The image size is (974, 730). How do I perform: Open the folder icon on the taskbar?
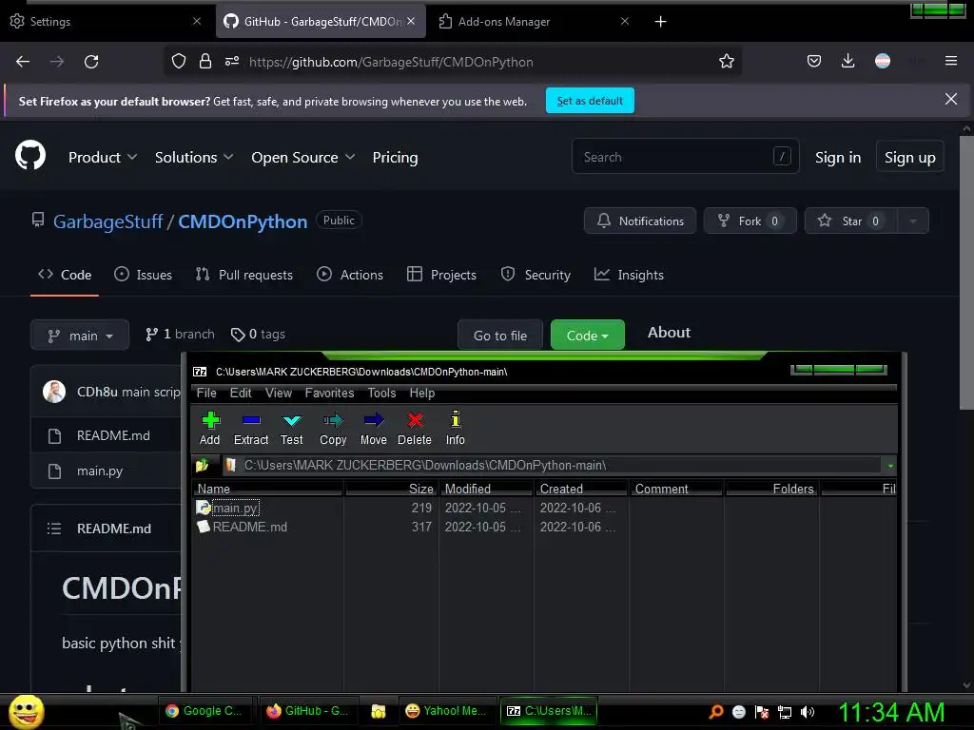click(379, 711)
